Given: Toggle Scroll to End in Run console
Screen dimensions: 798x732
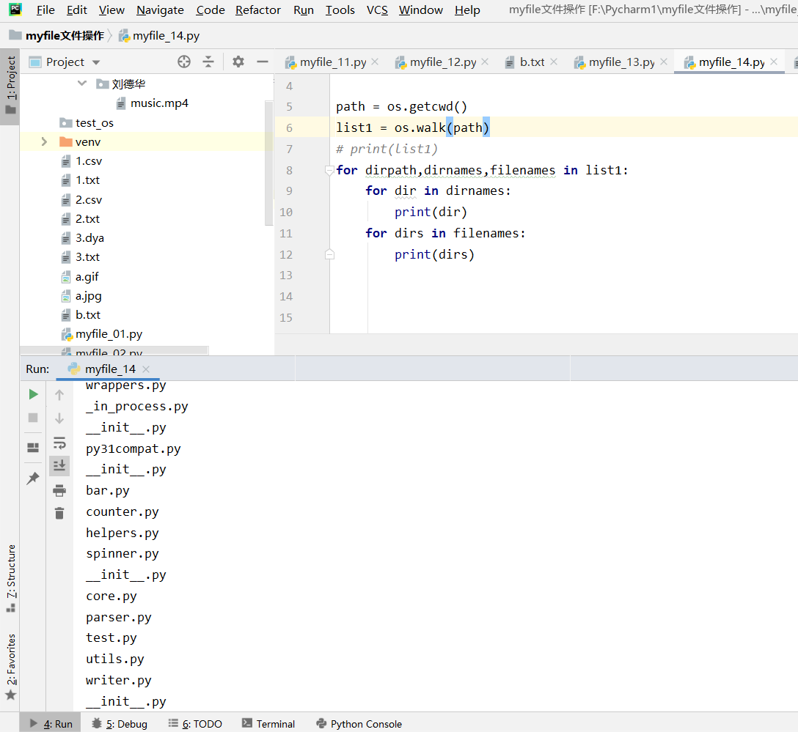Looking at the screenshot, I should (59, 465).
